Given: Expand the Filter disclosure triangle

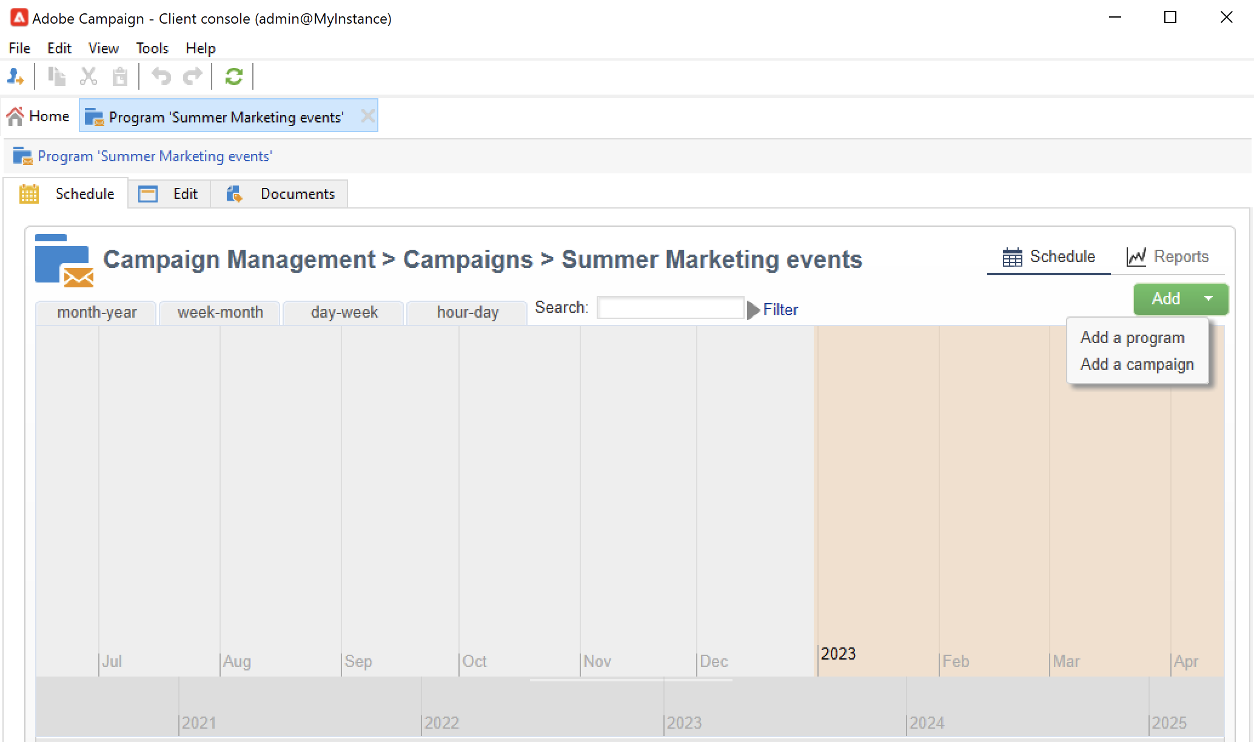Looking at the screenshot, I should click(753, 310).
